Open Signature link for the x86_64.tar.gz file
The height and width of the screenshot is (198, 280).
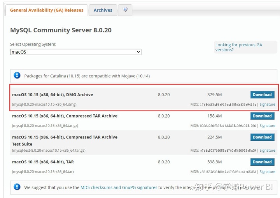pos(267,126)
